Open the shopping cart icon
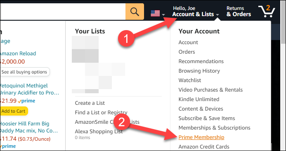The image size is (286, 151). coord(267,11)
